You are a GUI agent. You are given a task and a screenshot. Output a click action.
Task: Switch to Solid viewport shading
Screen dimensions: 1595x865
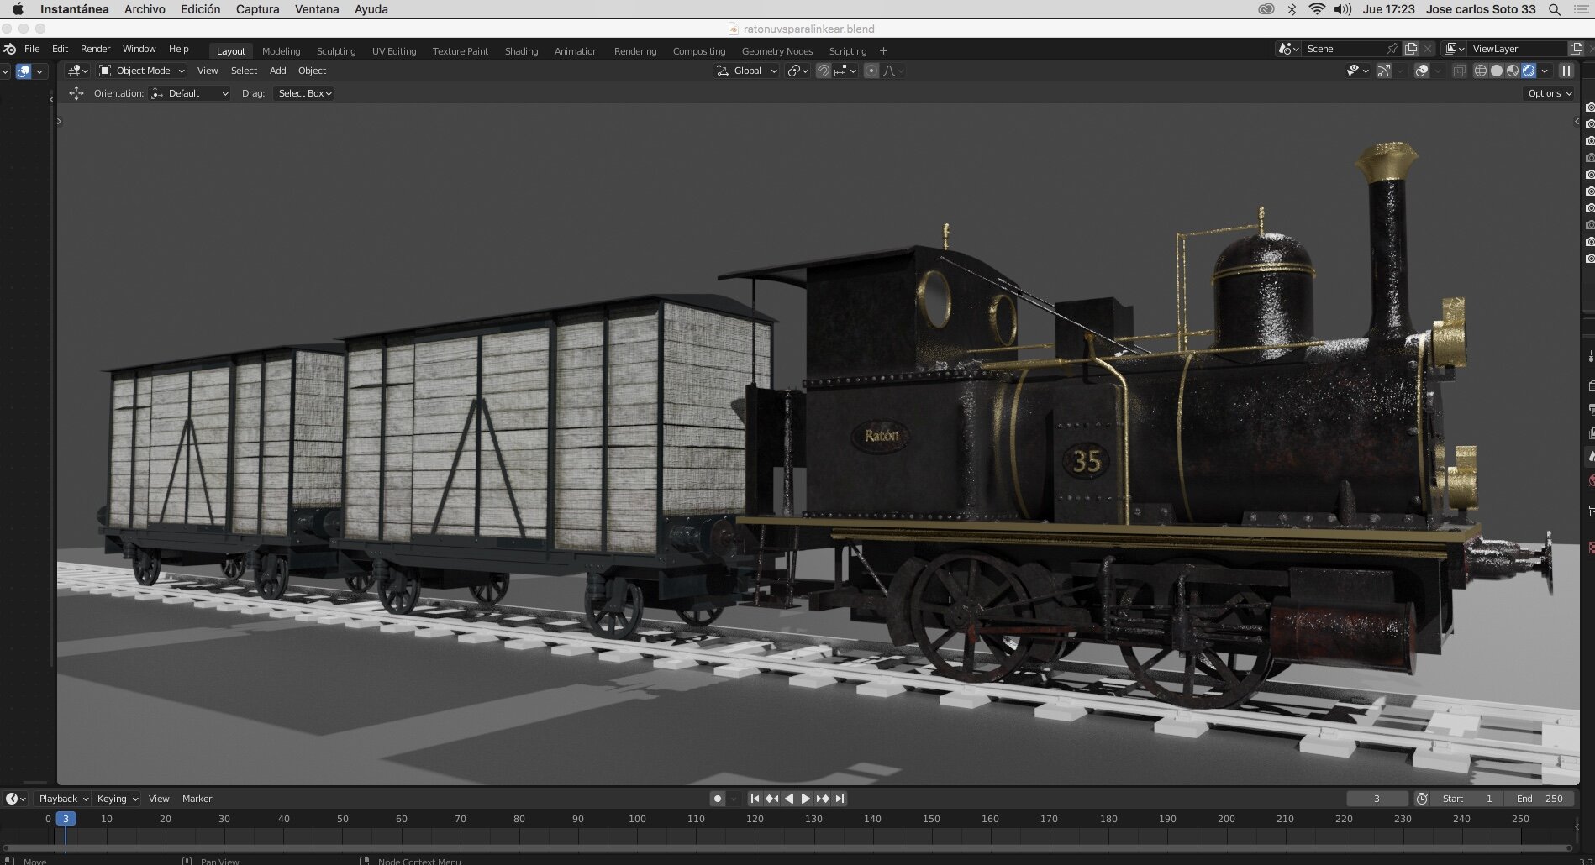tap(1497, 71)
